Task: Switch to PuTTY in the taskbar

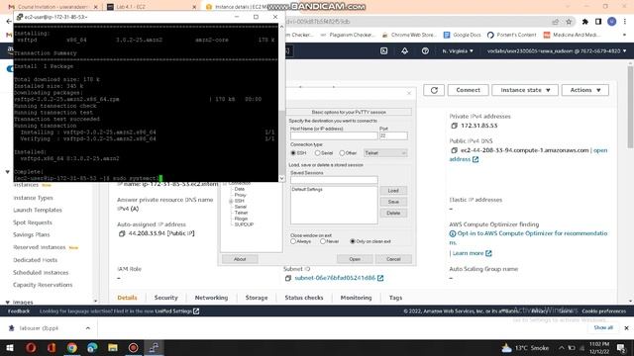Action: pyautogui.click(x=154, y=347)
